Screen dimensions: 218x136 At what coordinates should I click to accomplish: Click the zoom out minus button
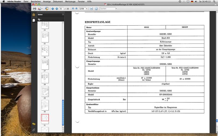pyautogui.click(x=73, y=9)
